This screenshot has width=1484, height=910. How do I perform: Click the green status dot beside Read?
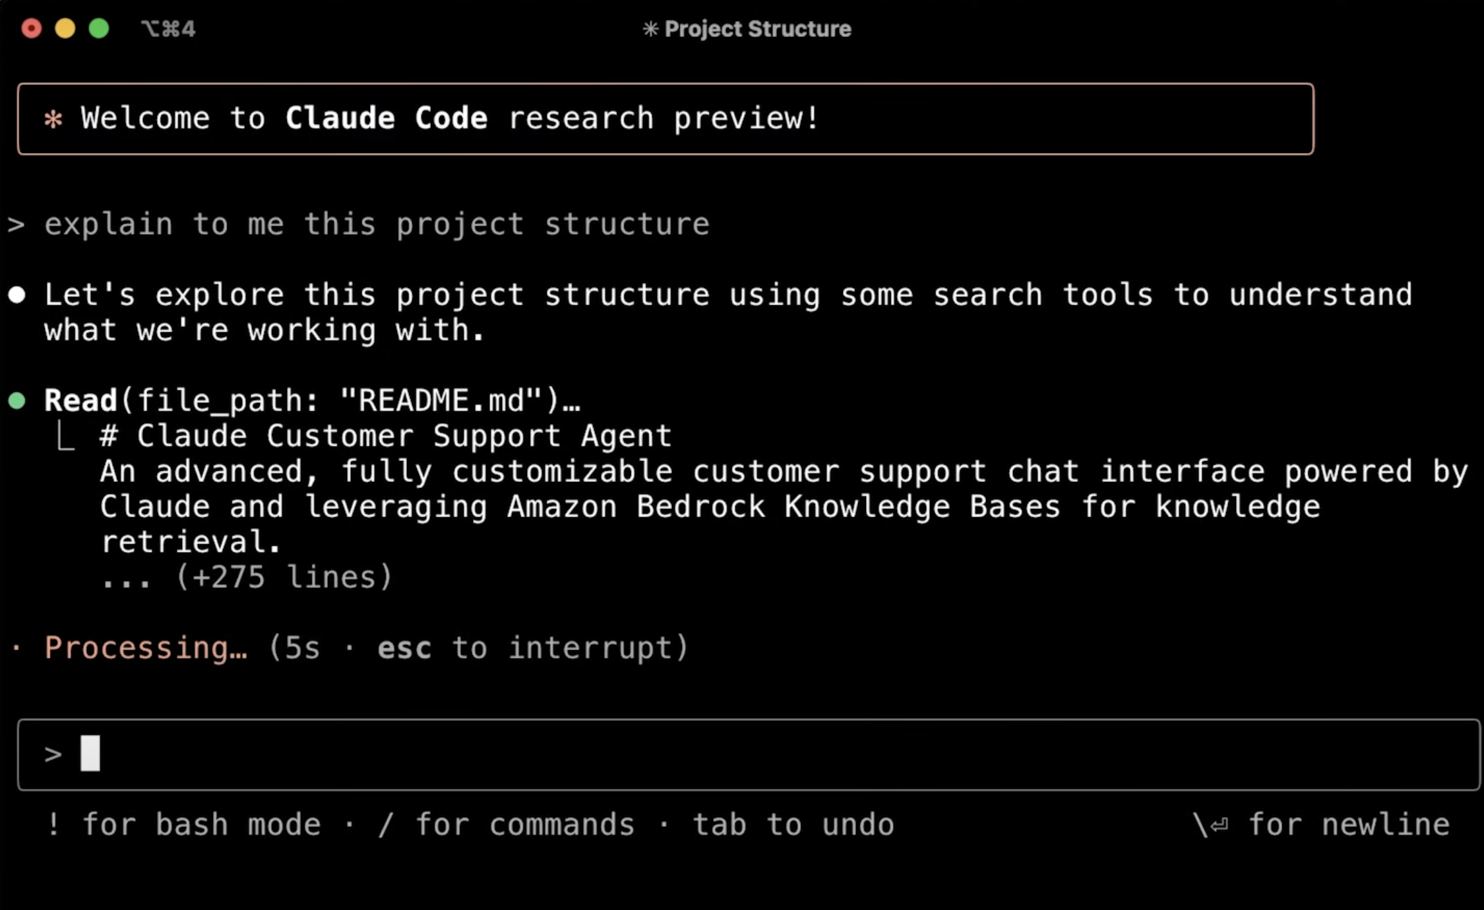coord(17,400)
